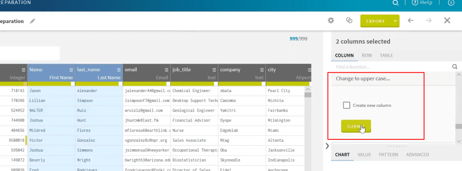Viewport: 462px width, 171px height.
Task: Switch to the ROW tab
Action: coord(367,55)
